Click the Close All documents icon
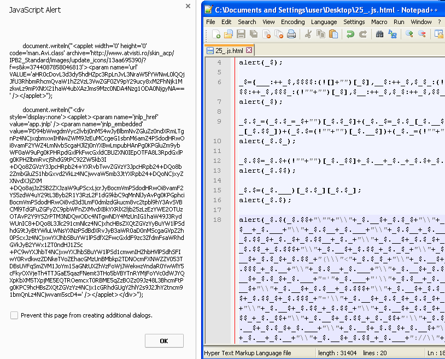Viewport: 445px width, 359px height. (279, 34)
